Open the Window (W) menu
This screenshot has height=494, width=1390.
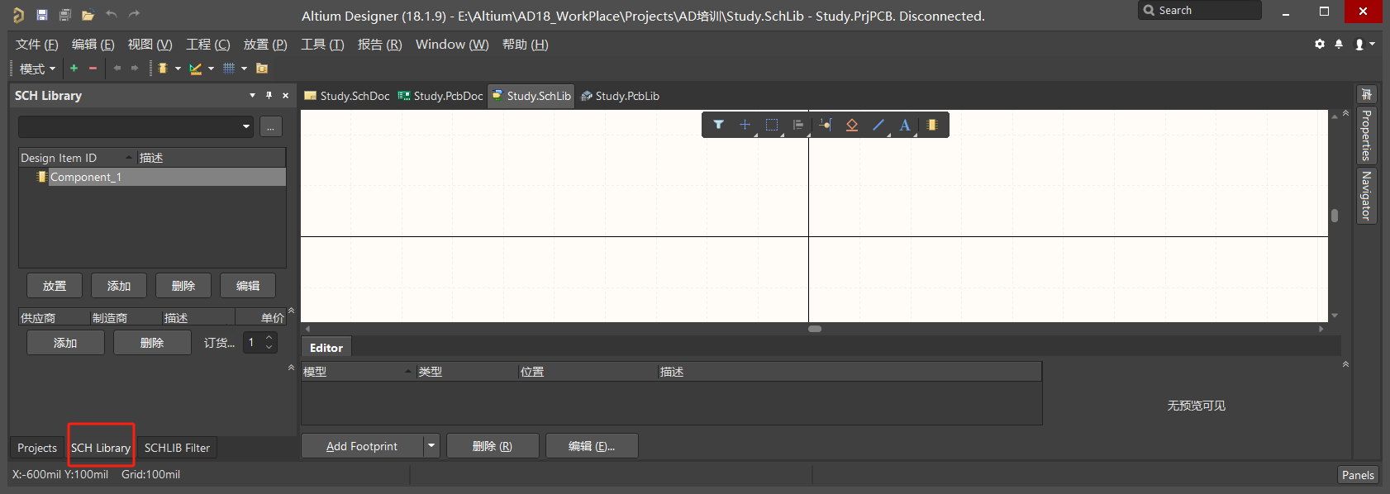click(x=452, y=45)
